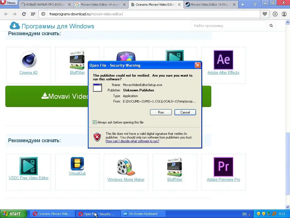The width and height of the screenshot is (290, 218).
Task: Click the red shield warning icon
Action: click(97, 137)
